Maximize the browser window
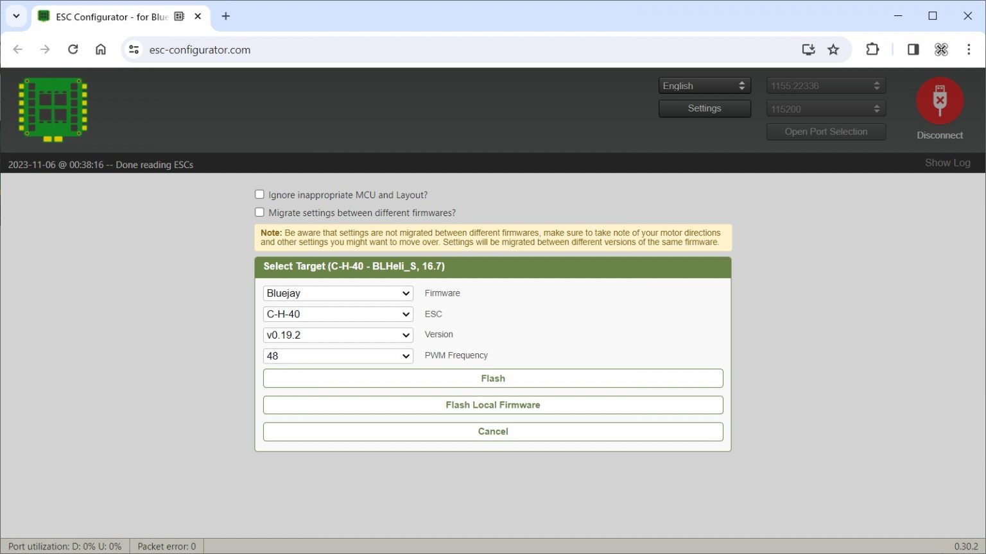986x554 pixels. tap(933, 16)
